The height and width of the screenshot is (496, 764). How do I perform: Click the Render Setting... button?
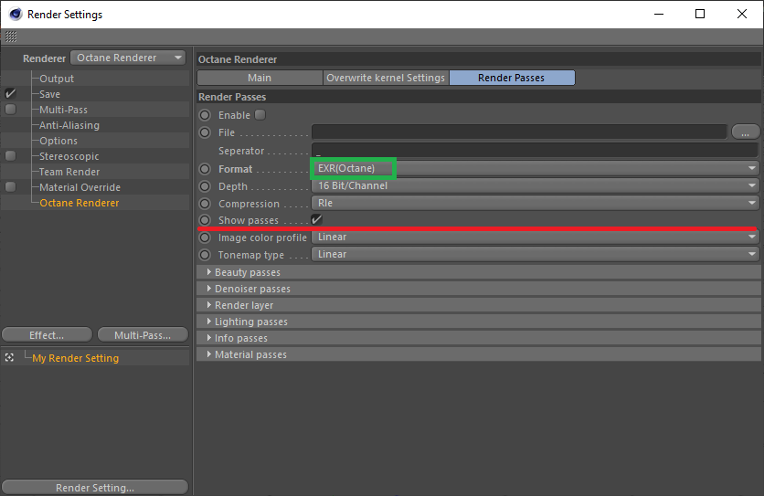(95, 488)
